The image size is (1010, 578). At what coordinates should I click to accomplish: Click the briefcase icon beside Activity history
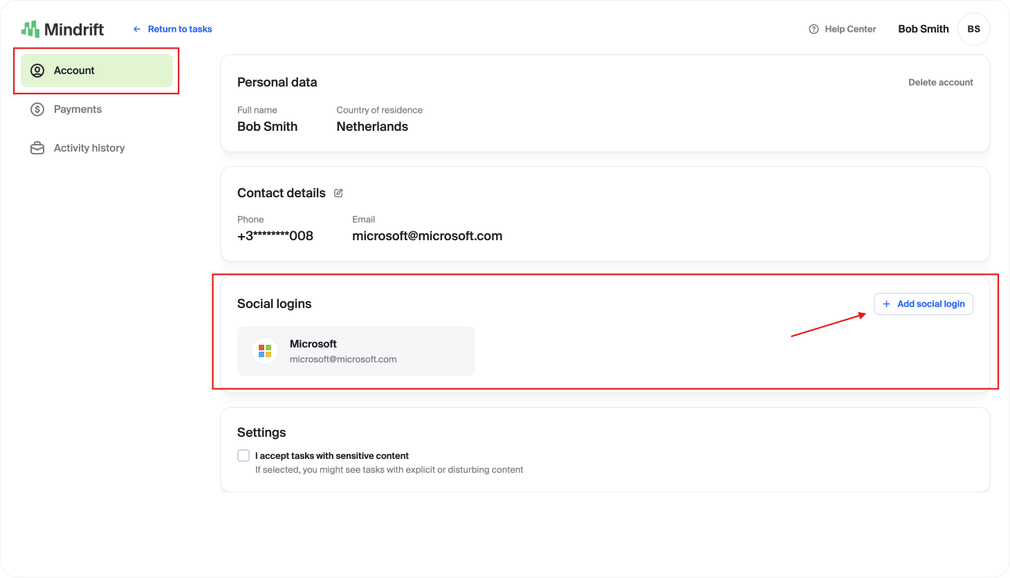pyautogui.click(x=37, y=147)
